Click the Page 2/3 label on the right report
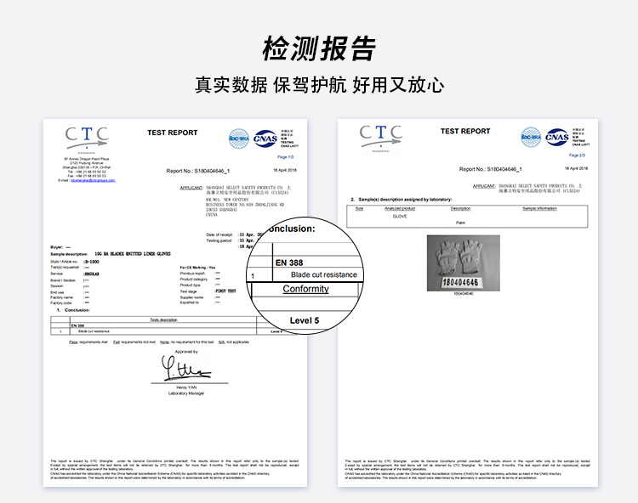638x503 pixels. (x=576, y=155)
